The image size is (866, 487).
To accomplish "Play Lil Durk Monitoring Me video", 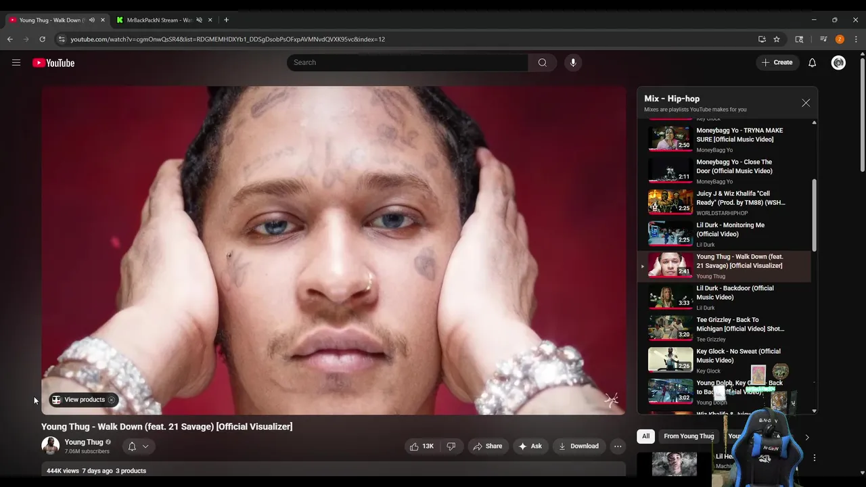I will pyautogui.click(x=724, y=233).
